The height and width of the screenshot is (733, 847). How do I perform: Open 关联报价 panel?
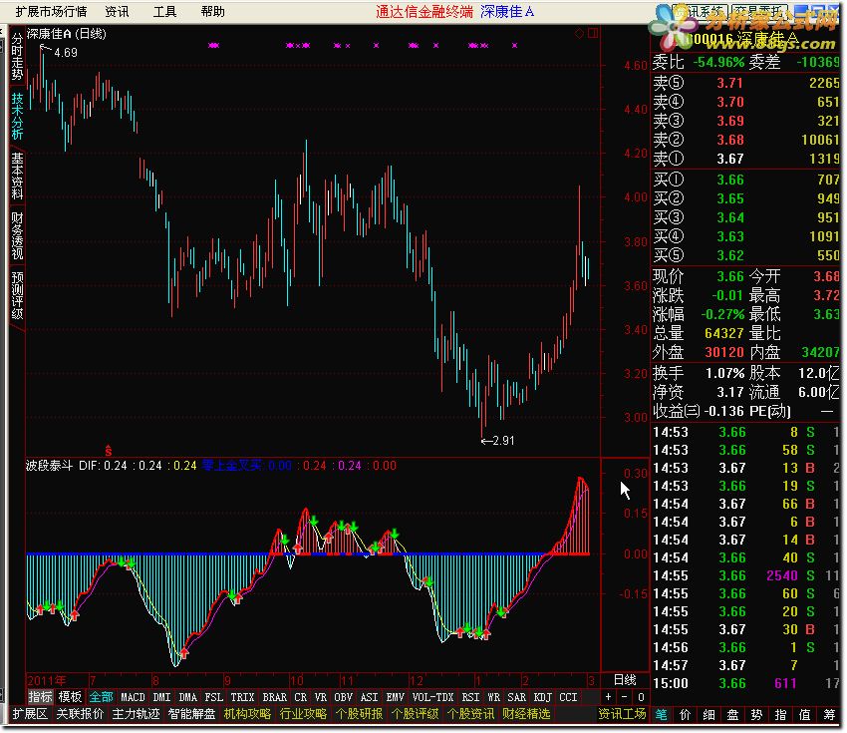click(x=80, y=714)
